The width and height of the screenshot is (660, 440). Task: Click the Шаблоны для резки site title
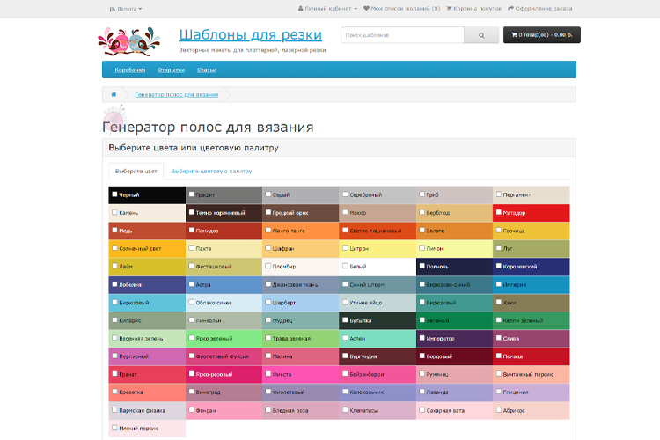[250, 35]
